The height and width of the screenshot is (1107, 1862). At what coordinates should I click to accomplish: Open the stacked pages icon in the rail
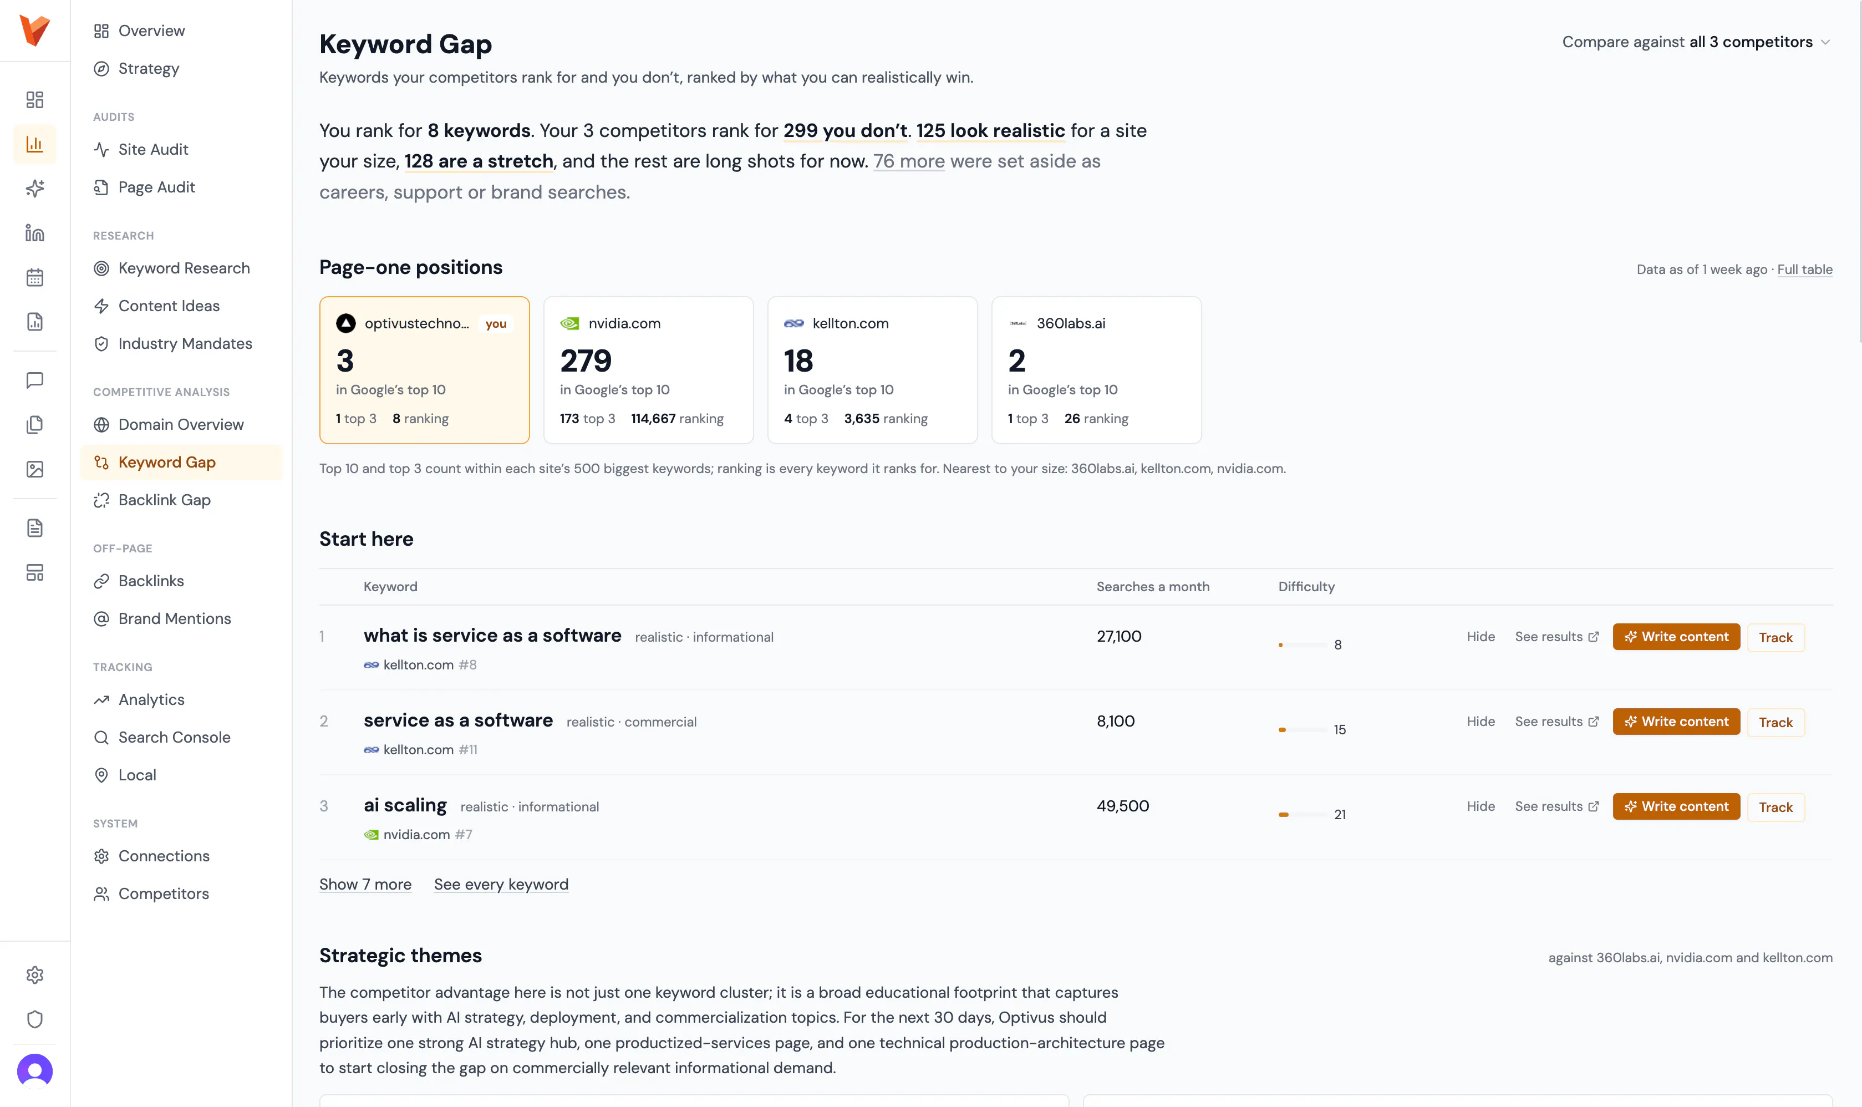click(35, 424)
